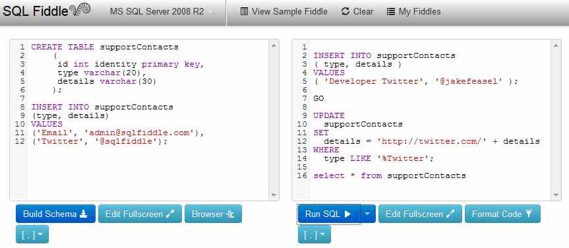Click the My Fiddles list icon
This screenshot has width=569, height=248.
[391, 12]
